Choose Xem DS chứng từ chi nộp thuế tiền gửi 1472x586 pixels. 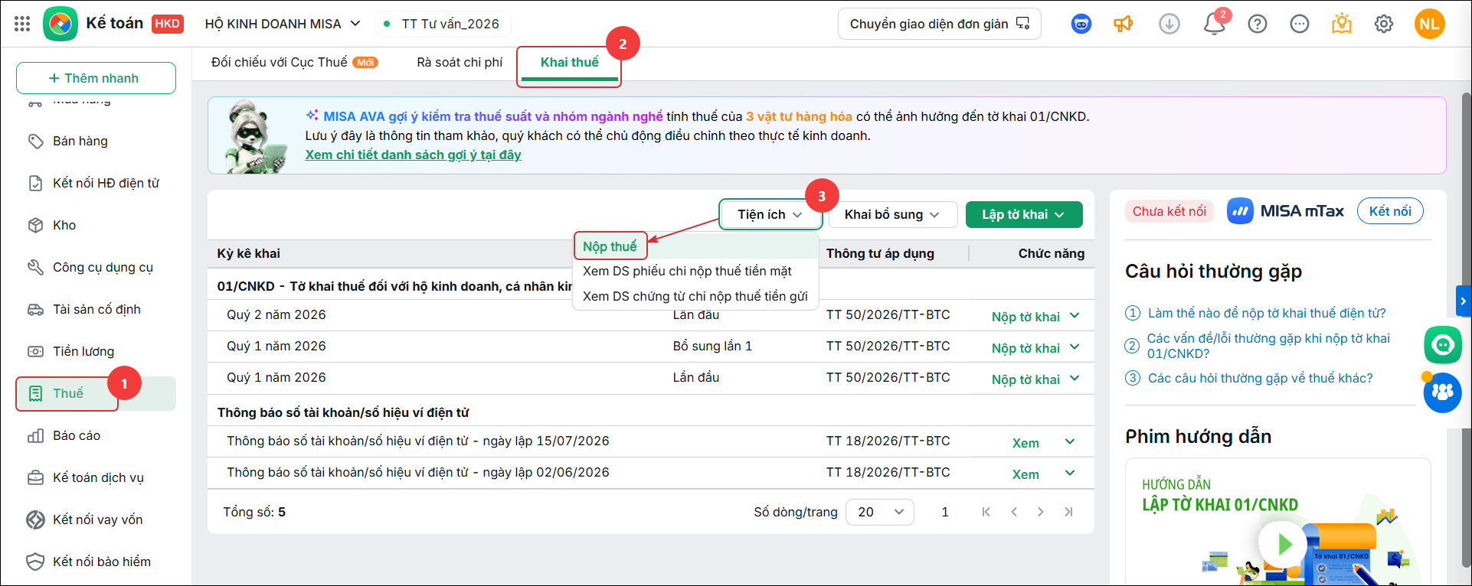695,296
